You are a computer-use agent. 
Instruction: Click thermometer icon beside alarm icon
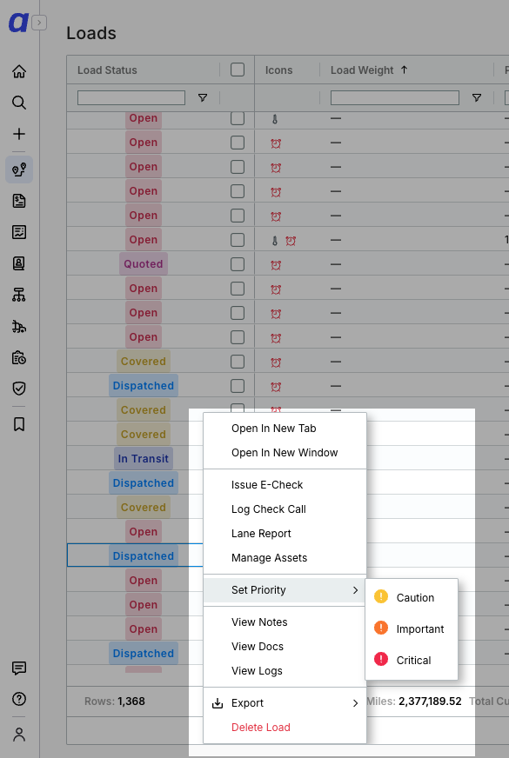tap(275, 241)
